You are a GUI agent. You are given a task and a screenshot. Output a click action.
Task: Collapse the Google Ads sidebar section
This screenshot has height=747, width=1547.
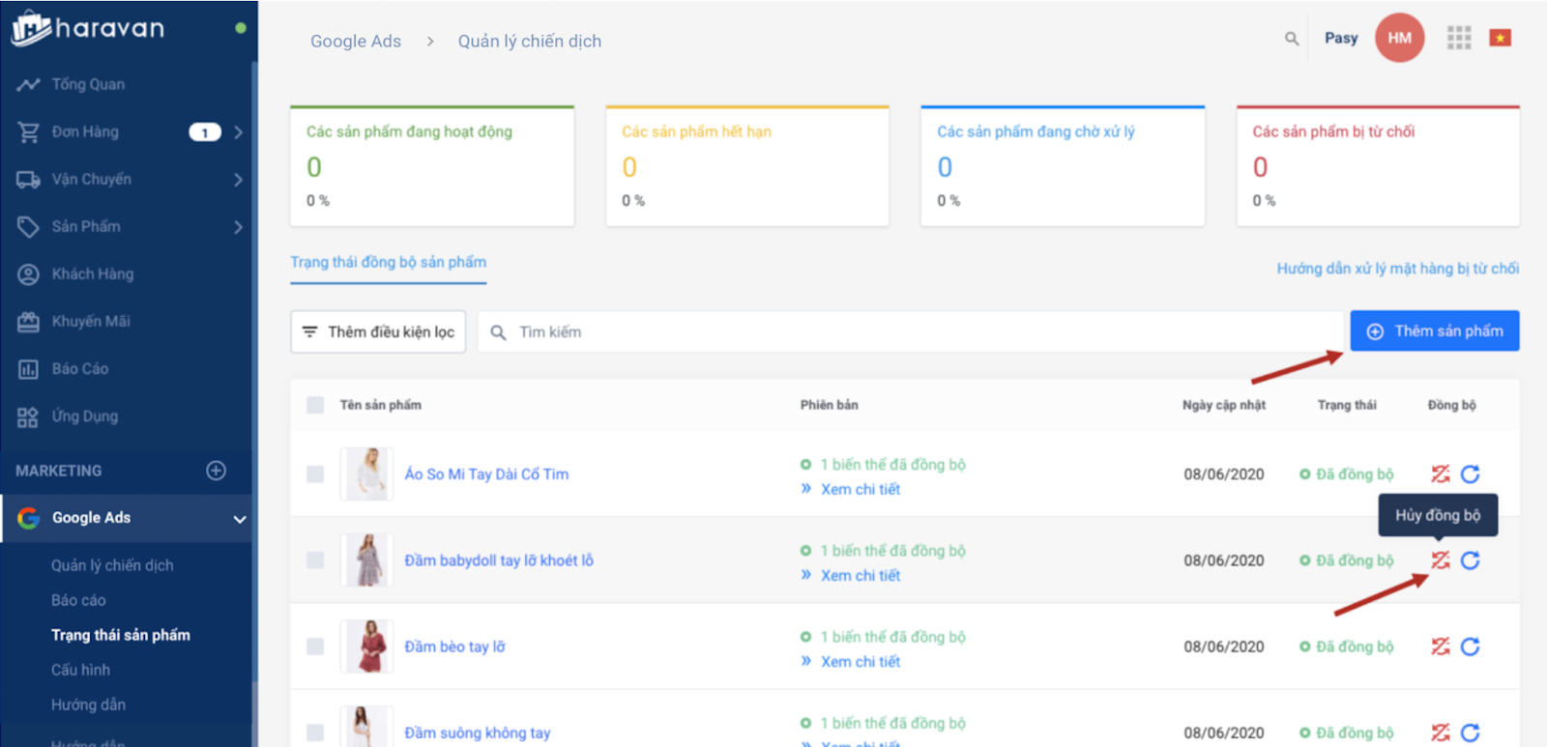[x=239, y=519]
